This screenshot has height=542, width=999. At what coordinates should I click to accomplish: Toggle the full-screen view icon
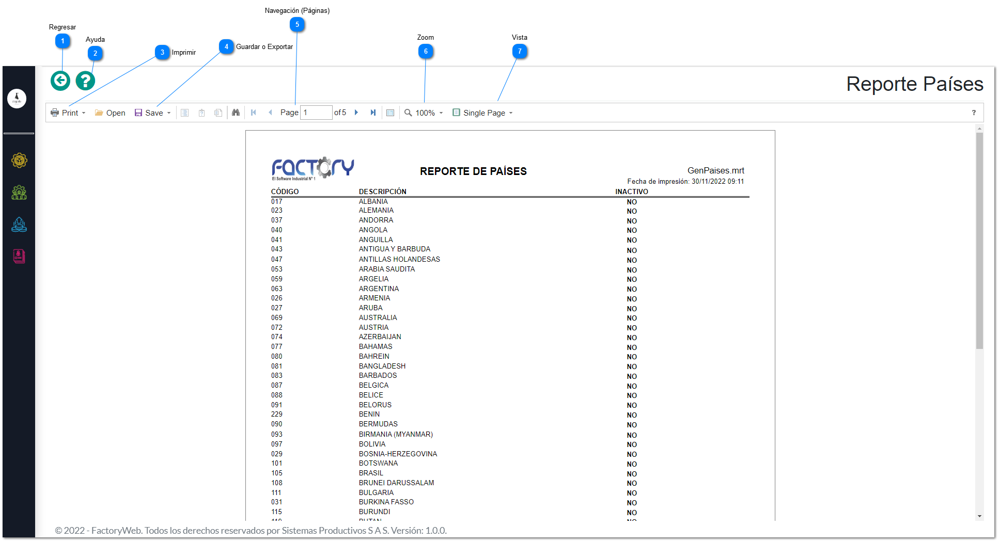391,113
